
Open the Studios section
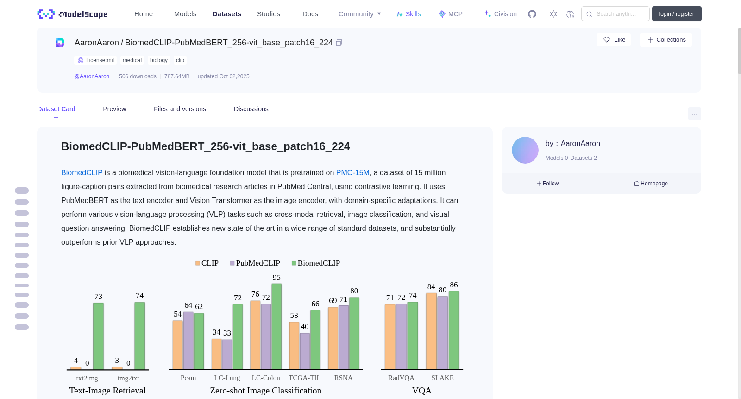click(x=269, y=14)
